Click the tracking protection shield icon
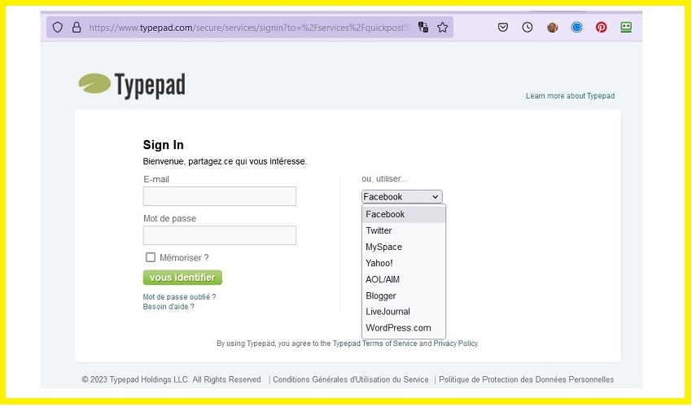Screen dimensions: 692x407 (x=58, y=27)
